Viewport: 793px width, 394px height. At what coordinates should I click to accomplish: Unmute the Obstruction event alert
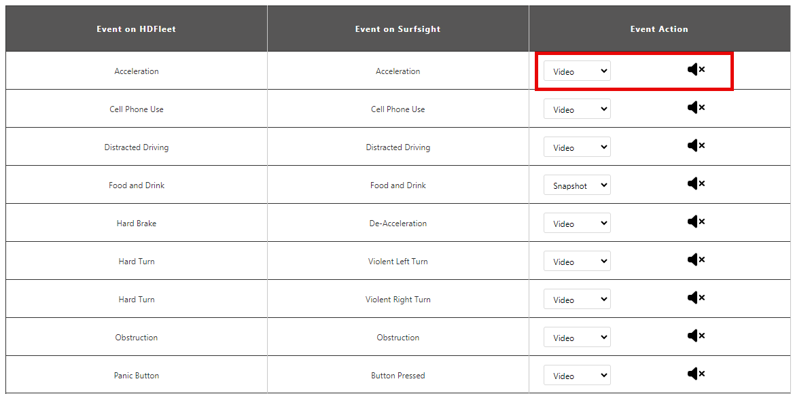point(696,336)
